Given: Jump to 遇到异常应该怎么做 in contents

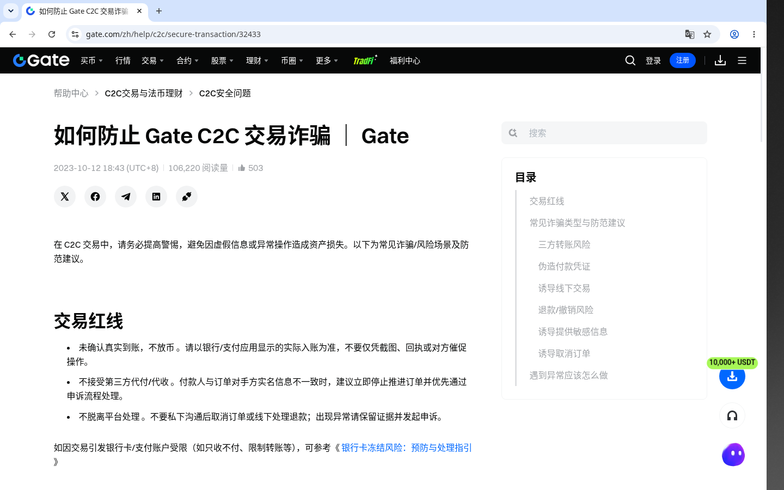Looking at the screenshot, I should pos(568,375).
